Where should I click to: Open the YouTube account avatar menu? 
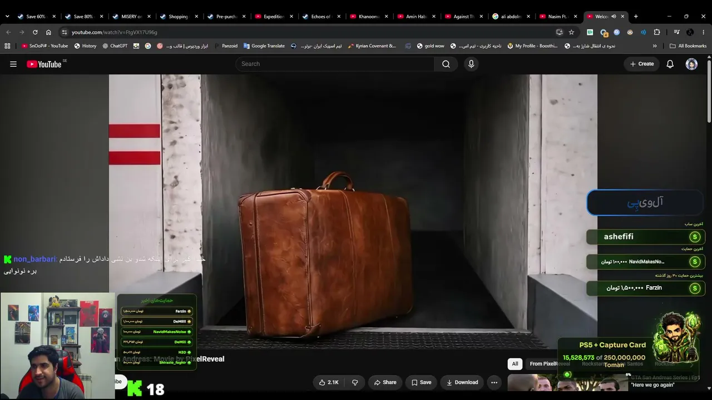[691, 64]
